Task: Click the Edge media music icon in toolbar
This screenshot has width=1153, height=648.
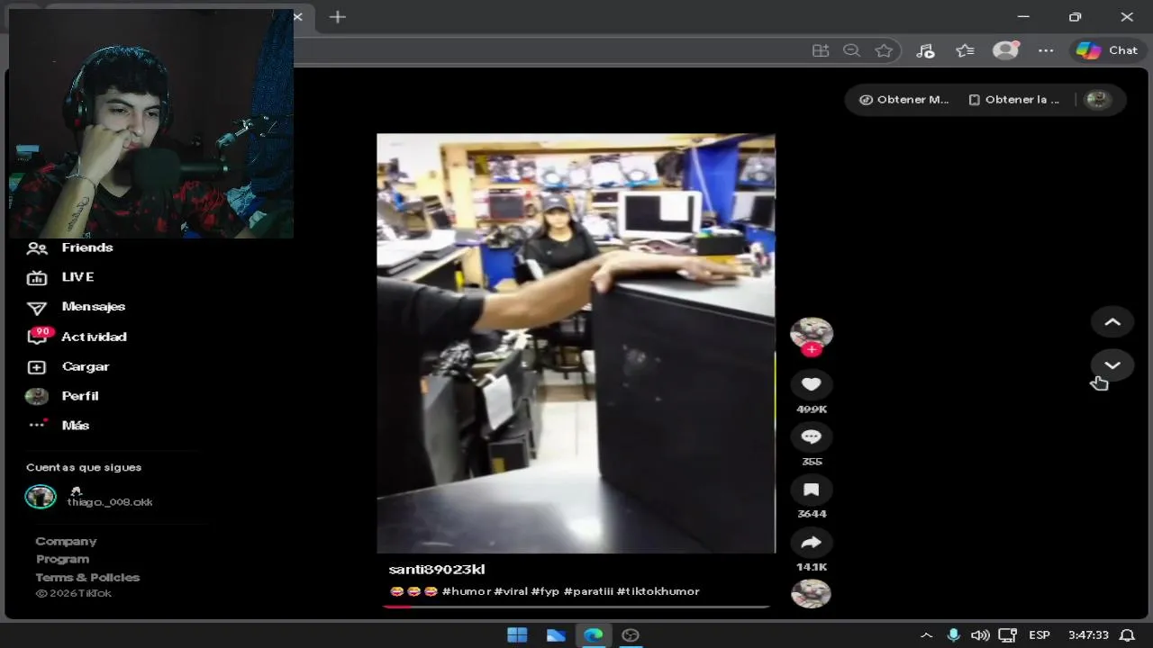Action: point(925,50)
